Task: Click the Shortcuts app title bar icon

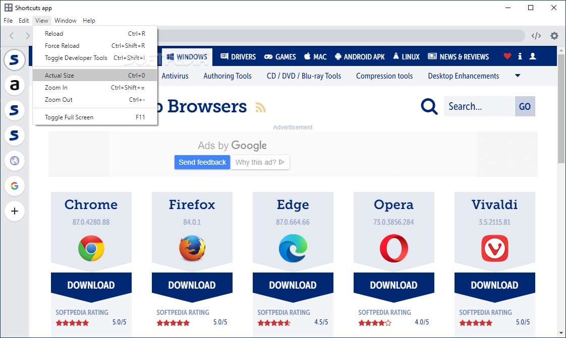Action: [x=8, y=8]
